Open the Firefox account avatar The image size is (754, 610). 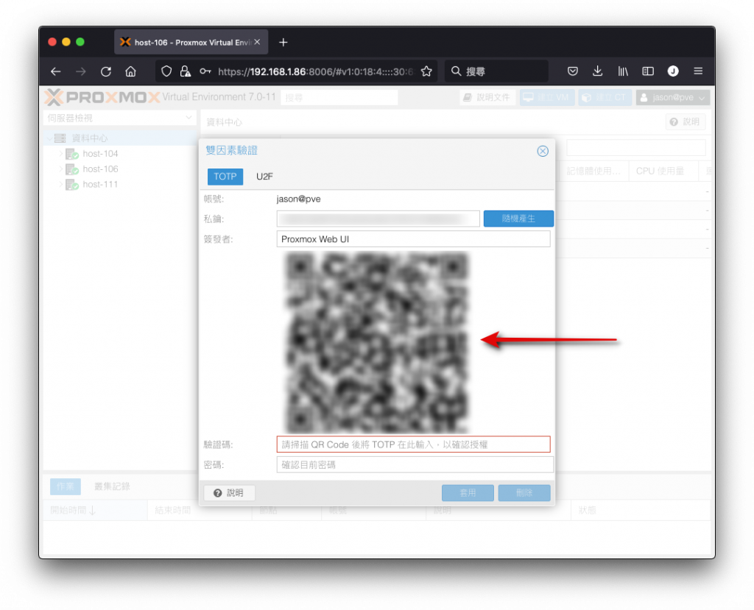673,71
